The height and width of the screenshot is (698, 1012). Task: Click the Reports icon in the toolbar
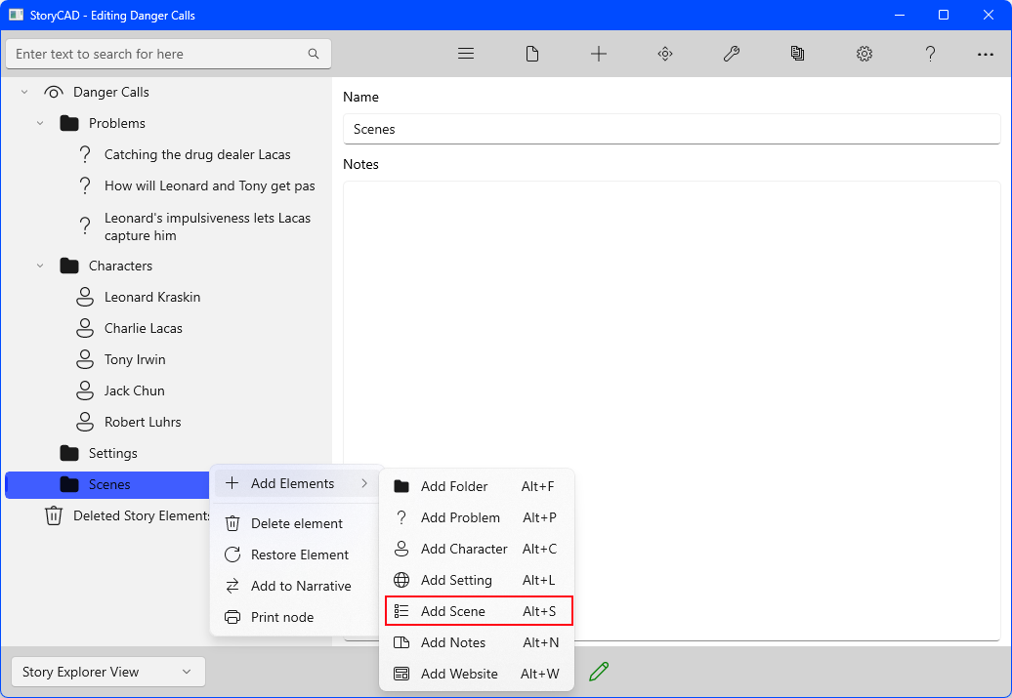798,54
